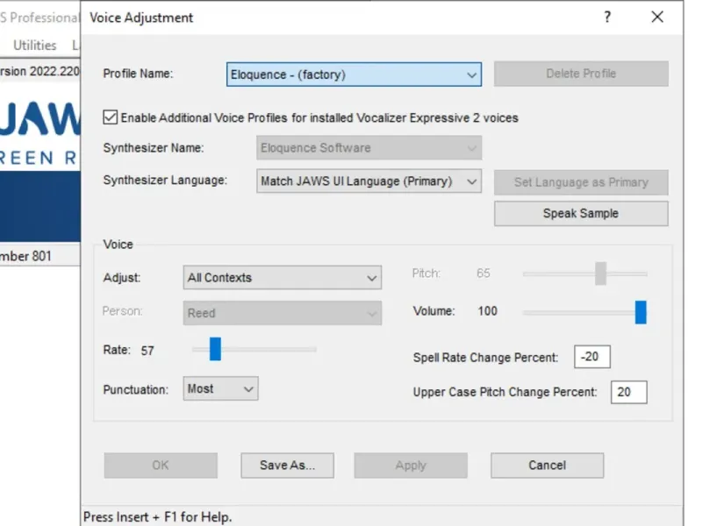Close the Voice Adjustment dialog
This screenshot has height=526, width=702.
(657, 18)
